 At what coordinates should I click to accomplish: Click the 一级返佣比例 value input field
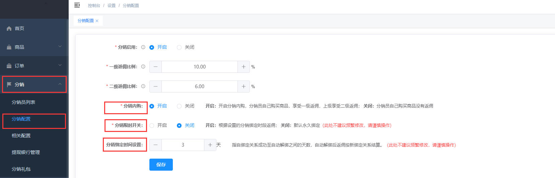click(199, 67)
